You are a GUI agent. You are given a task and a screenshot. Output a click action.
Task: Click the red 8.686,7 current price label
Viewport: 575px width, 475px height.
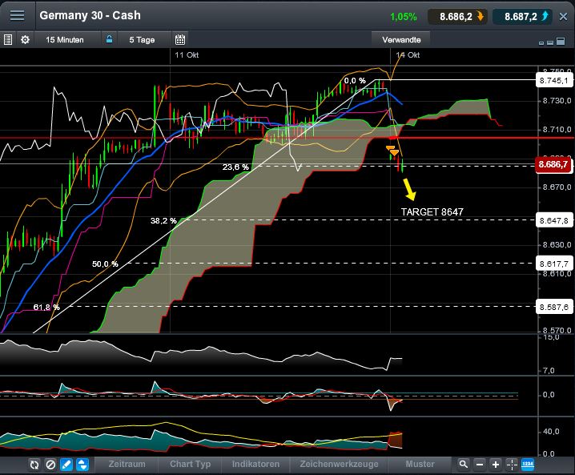click(553, 164)
